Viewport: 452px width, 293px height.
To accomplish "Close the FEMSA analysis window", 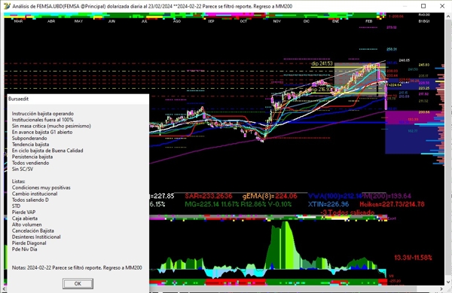I will pyautogui.click(x=442, y=6).
